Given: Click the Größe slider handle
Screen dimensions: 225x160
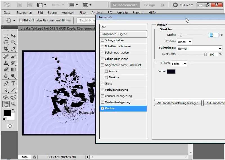Looking at the screenshot, I should click(x=181, y=35).
